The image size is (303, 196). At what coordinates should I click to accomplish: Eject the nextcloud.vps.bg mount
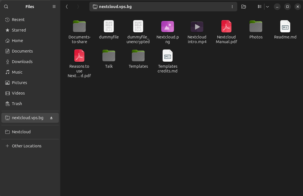(x=51, y=118)
